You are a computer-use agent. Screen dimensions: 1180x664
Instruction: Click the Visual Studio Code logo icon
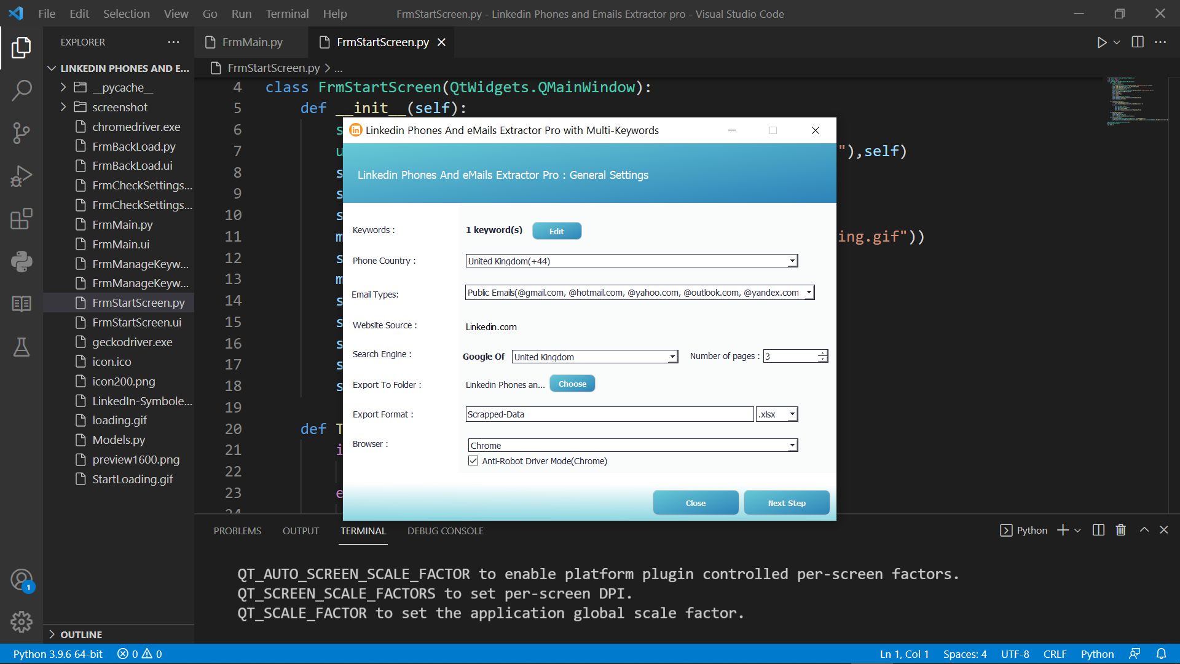[16, 13]
